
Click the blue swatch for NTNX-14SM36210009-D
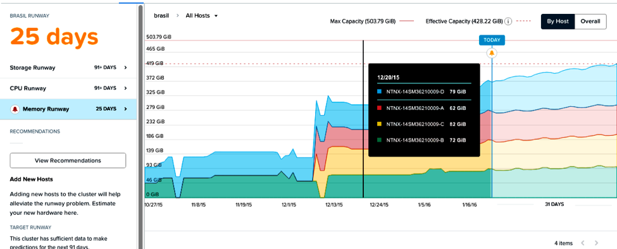(x=379, y=92)
